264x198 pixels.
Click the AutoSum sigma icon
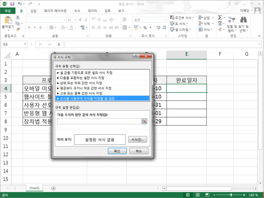click(220, 17)
